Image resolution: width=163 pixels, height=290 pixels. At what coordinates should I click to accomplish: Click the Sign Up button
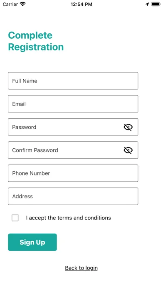32,242
